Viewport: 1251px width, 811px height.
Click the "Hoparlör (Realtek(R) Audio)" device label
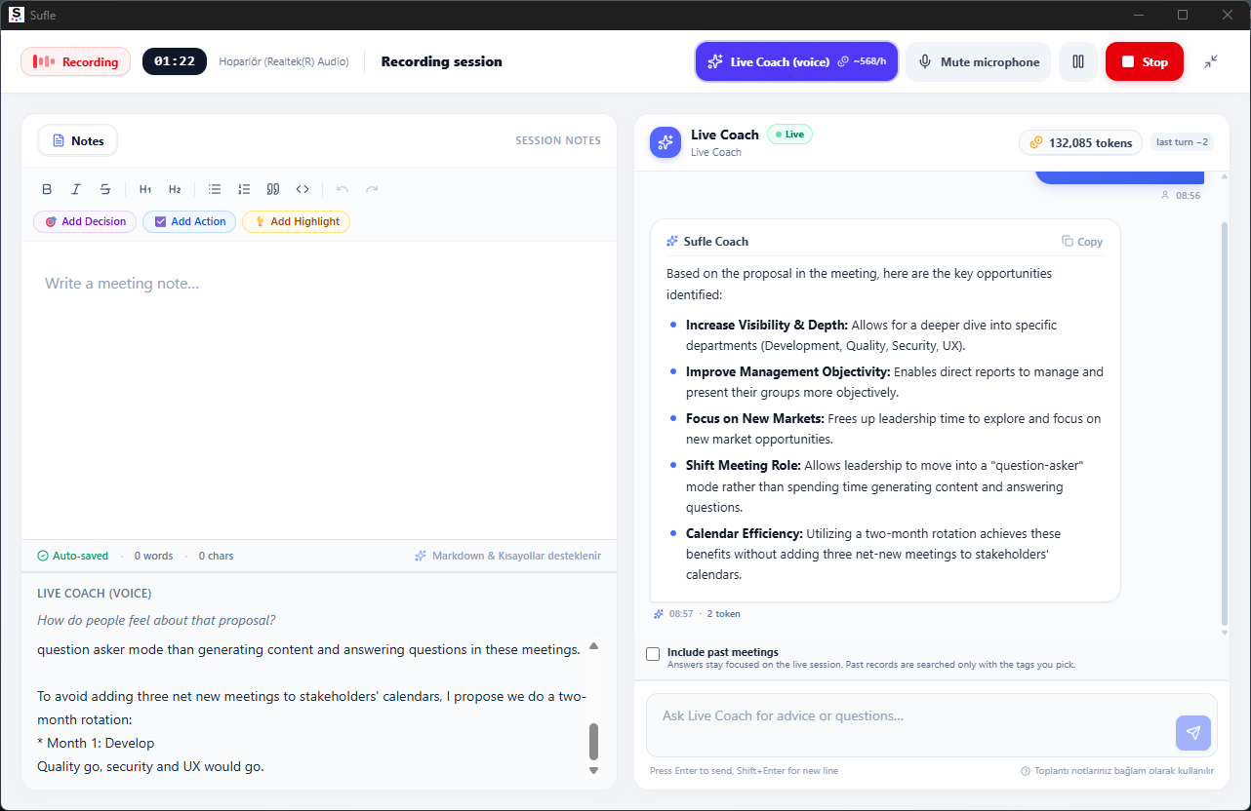coord(284,61)
